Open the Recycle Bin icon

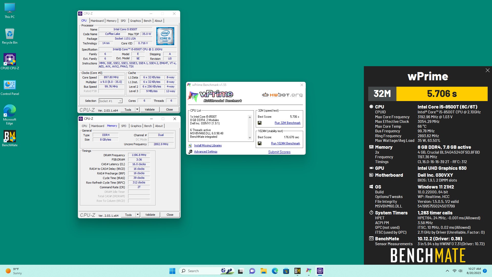(x=9, y=36)
